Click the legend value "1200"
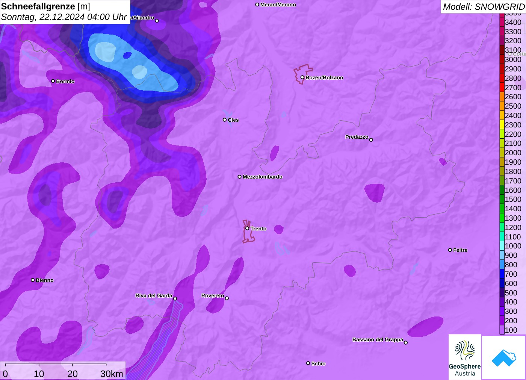The height and width of the screenshot is (380, 526). coord(513,227)
